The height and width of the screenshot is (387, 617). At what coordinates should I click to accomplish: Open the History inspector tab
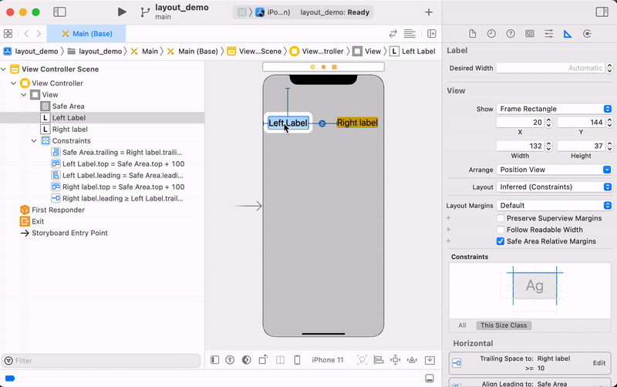tap(491, 34)
